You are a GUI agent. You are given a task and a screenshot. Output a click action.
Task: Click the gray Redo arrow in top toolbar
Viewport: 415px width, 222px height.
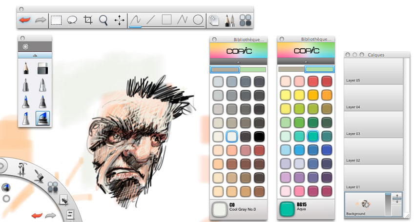pyautogui.click(x=41, y=20)
